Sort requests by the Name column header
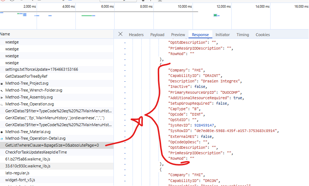This screenshot has height=186, width=309. click(x=5, y=34)
